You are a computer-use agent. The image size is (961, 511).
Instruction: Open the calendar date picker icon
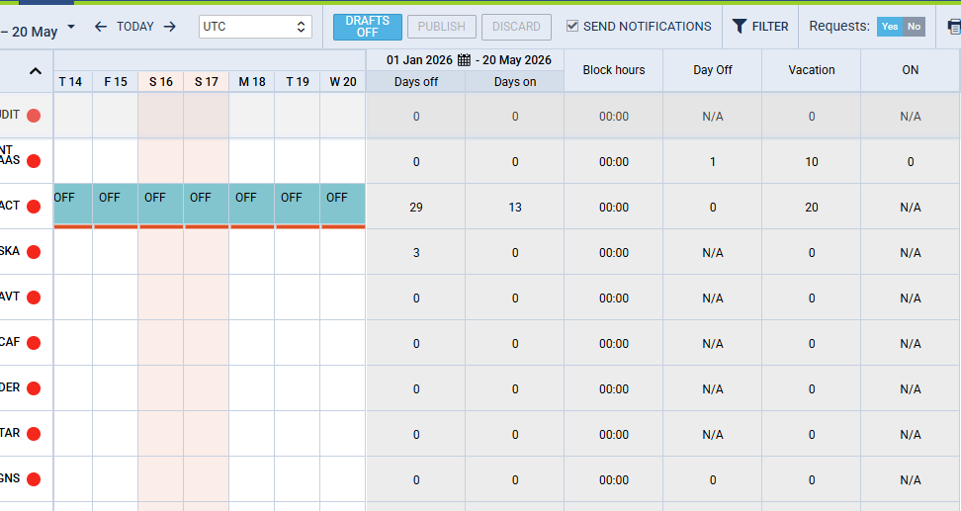tap(464, 60)
